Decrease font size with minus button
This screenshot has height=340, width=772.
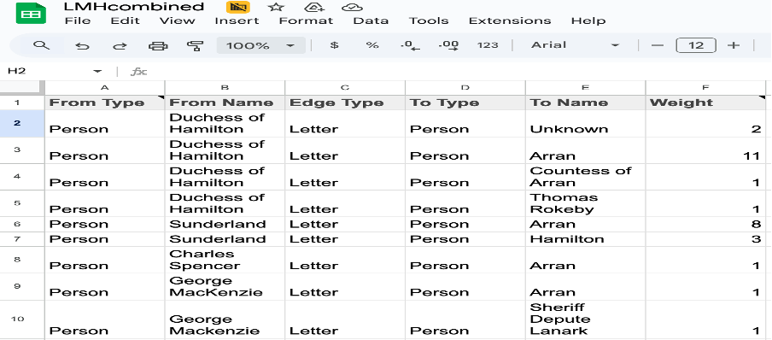tap(658, 46)
